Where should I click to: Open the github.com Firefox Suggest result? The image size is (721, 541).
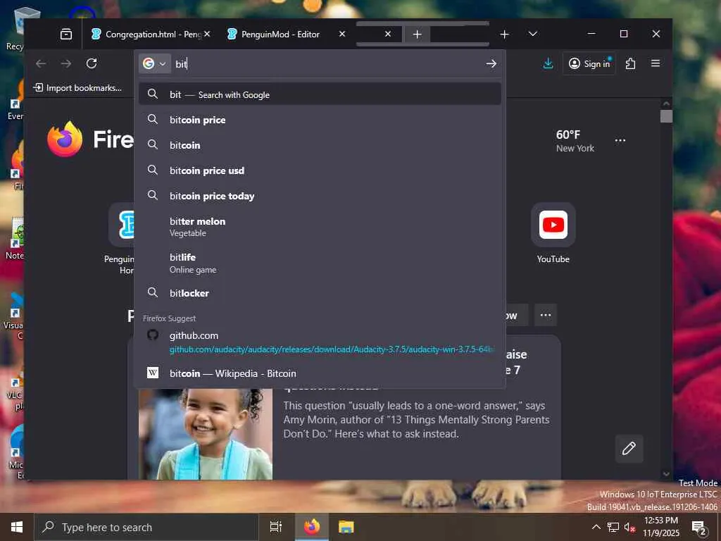point(320,342)
